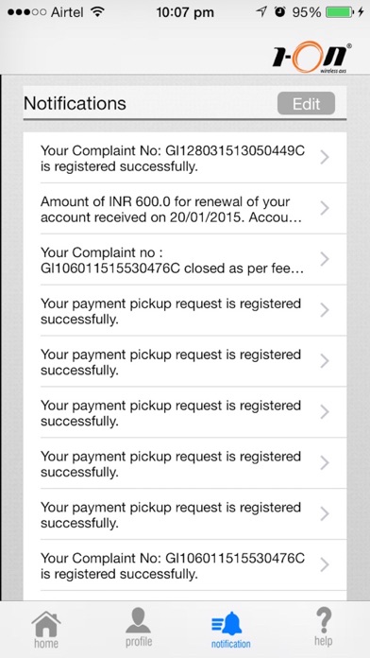370x658 pixels.
Task: Click the Edit button beside Notifications
Action: click(x=307, y=103)
